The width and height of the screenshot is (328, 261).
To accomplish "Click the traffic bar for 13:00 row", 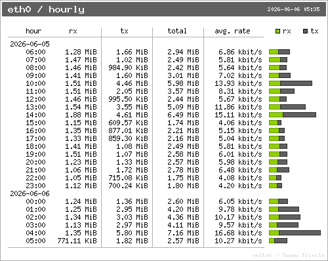I will pyautogui.click(x=287, y=107).
